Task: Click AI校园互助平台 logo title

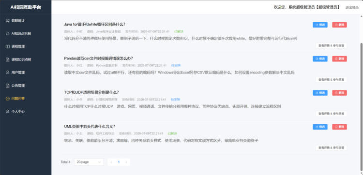Action: pyautogui.click(x=26, y=7)
